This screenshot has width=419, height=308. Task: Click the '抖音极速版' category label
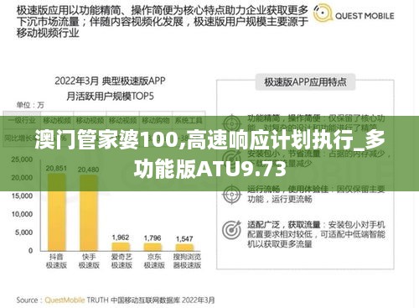pyautogui.click(x=56, y=261)
